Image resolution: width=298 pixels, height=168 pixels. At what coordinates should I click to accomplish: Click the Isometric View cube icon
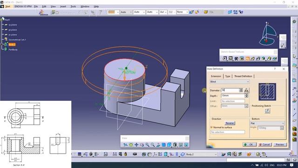[x=169, y=145]
